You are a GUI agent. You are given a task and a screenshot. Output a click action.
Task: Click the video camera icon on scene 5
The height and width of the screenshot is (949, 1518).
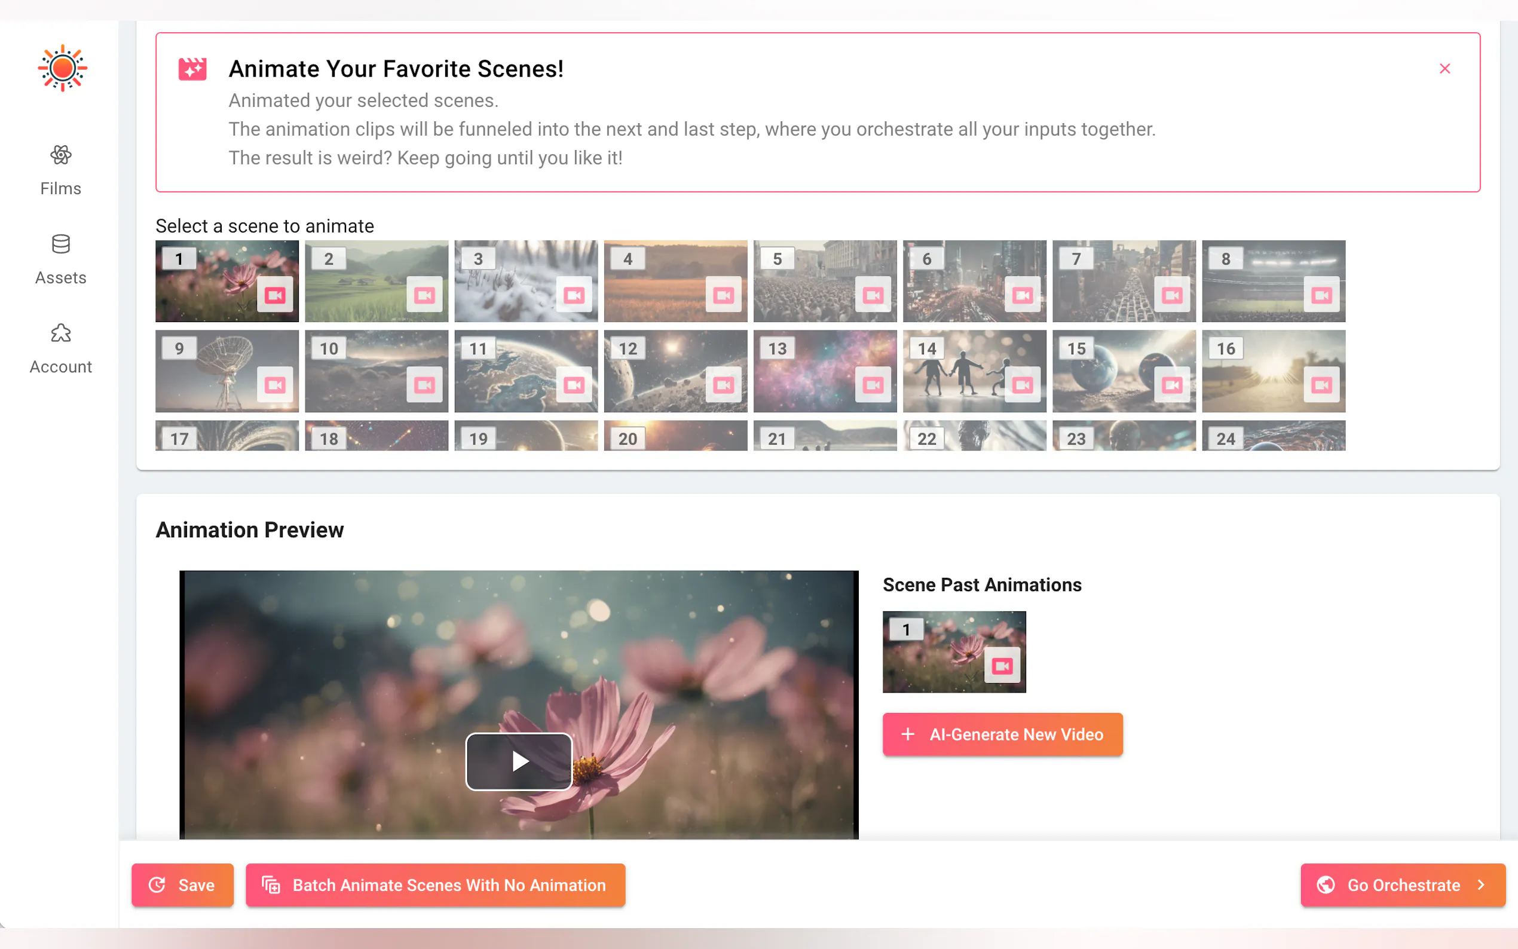(873, 295)
